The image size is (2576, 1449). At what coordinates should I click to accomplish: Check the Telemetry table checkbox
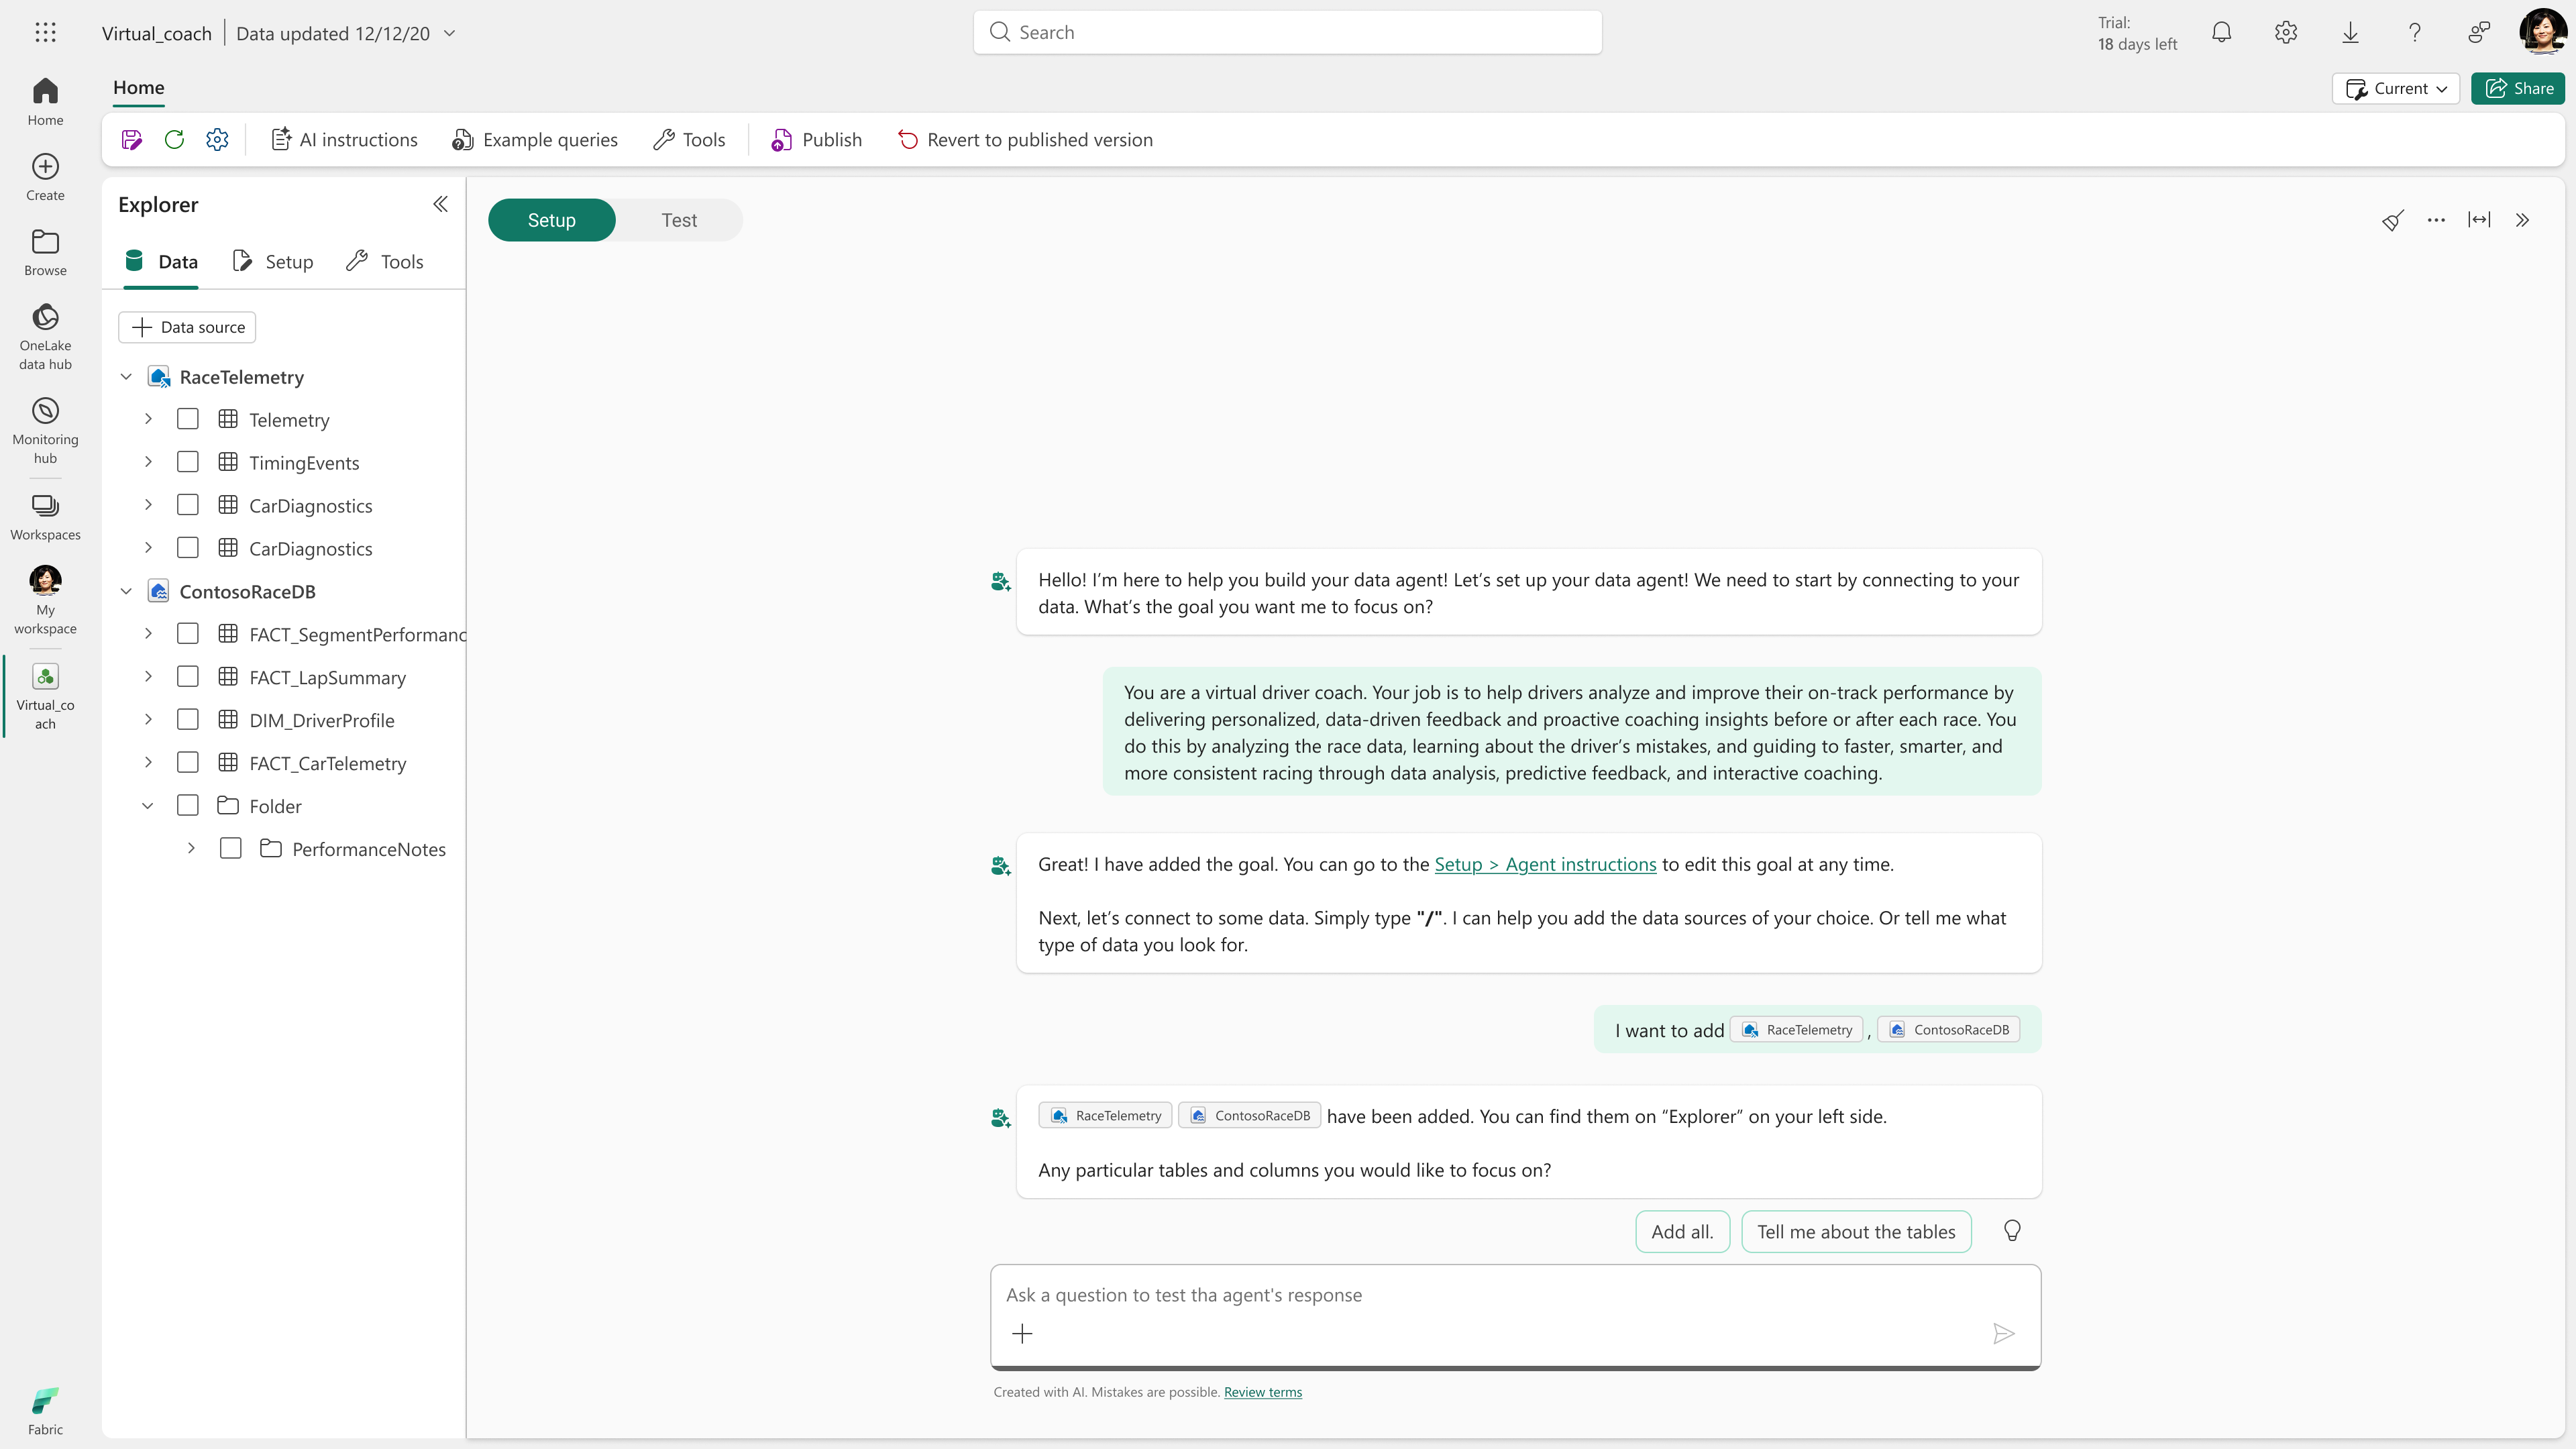187,419
